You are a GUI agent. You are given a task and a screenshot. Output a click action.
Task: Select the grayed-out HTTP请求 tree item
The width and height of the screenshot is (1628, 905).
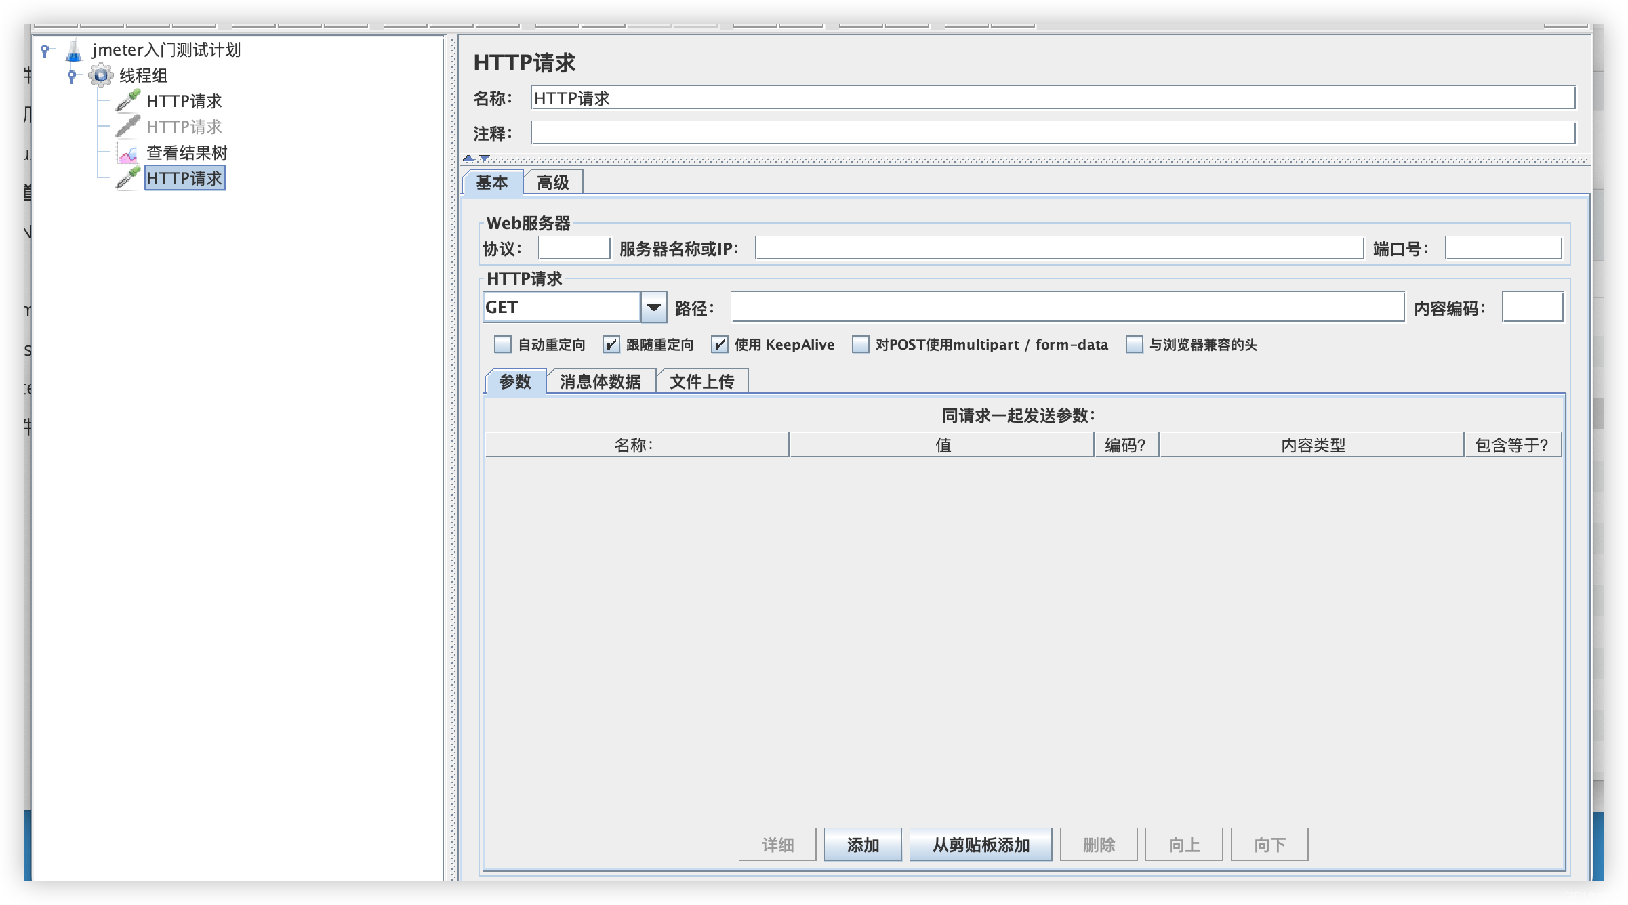pos(184,127)
